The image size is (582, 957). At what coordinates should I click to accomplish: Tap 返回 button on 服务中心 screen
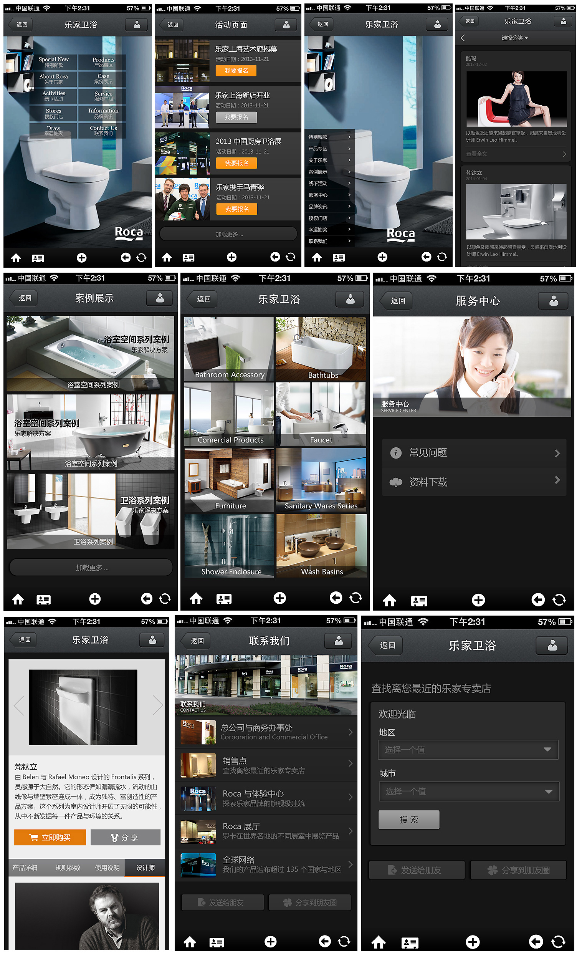[x=395, y=301]
